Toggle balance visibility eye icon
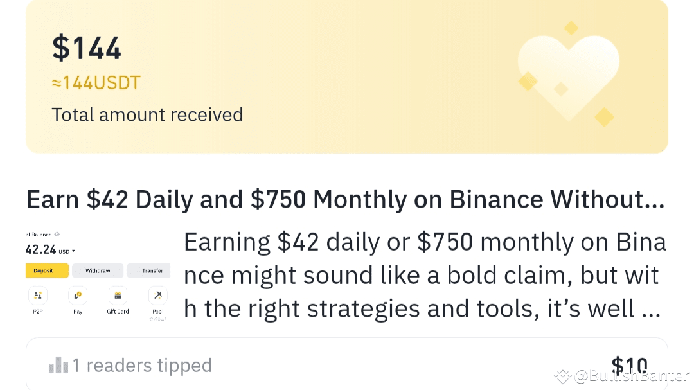Viewport: 694px width, 390px height. tap(57, 235)
